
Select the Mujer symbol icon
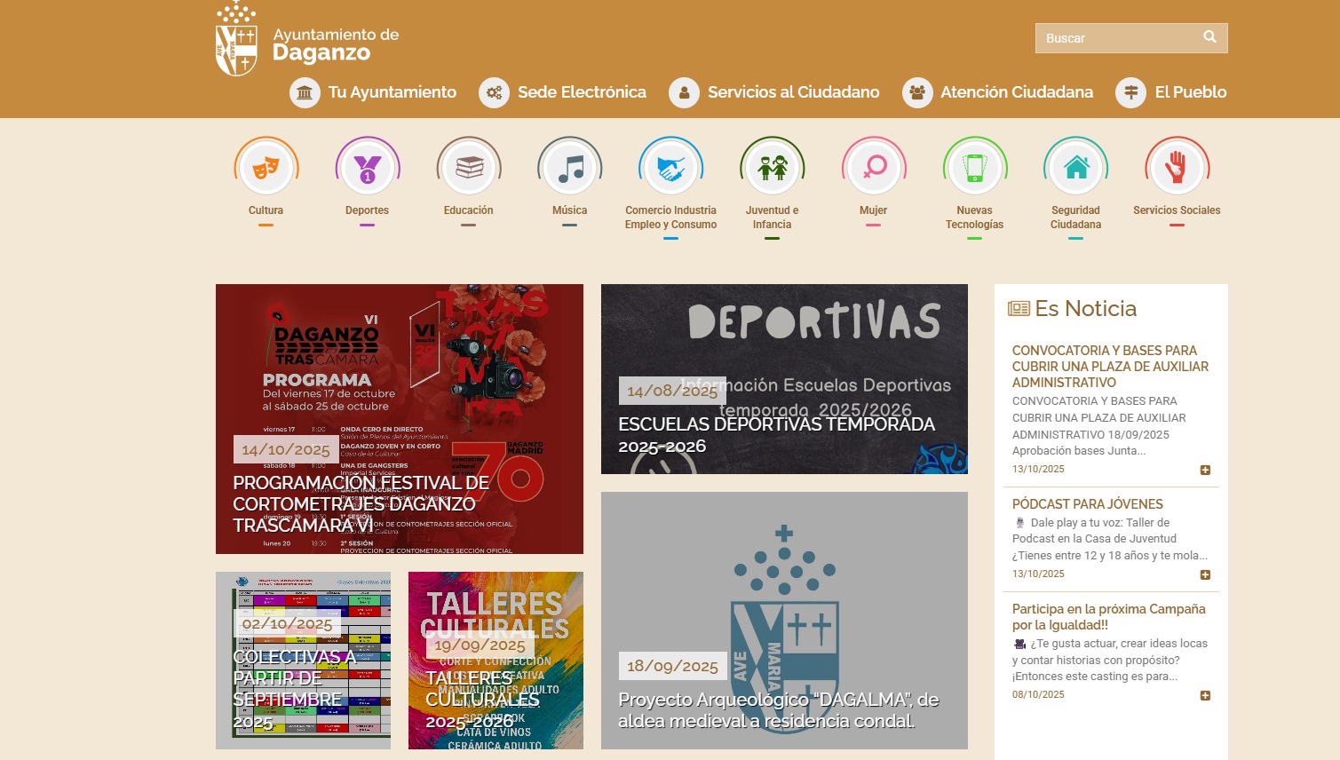coord(874,168)
